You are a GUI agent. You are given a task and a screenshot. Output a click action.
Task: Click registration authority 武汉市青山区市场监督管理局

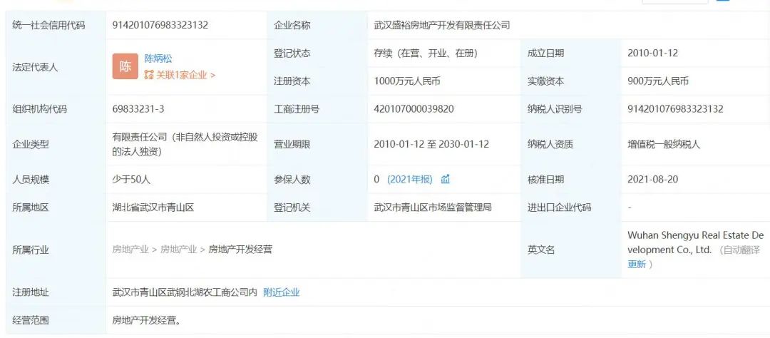[x=433, y=208]
